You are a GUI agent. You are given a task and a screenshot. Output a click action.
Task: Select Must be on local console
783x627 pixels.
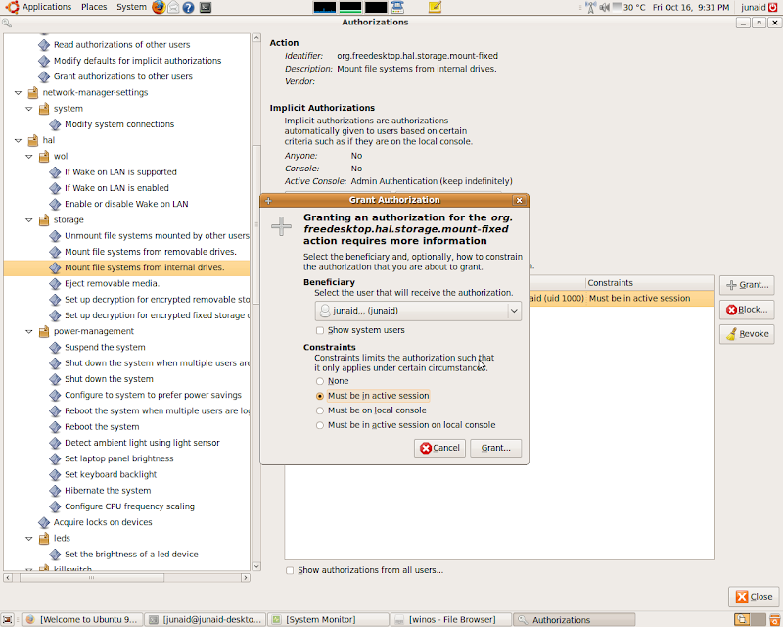click(320, 411)
